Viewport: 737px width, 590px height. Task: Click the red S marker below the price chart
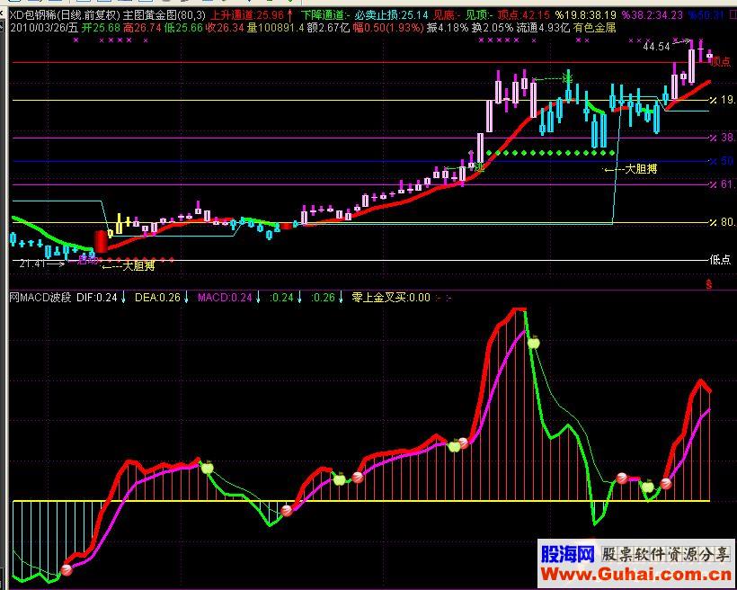[709, 284]
